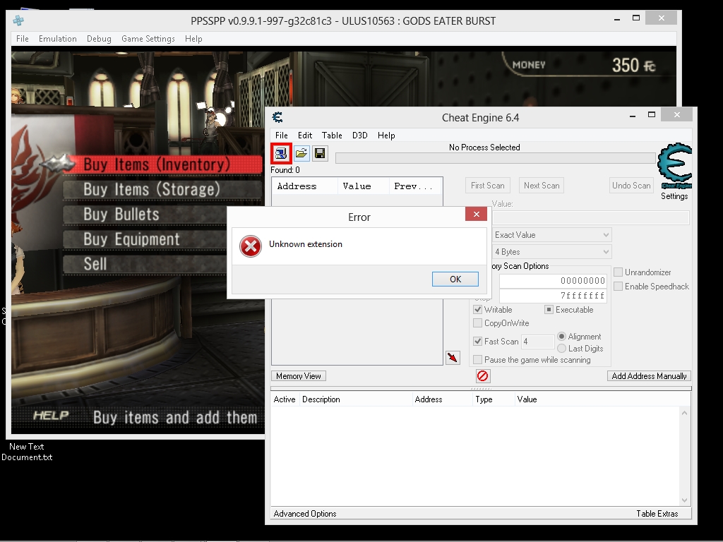Click the Memory View button

coord(299,376)
